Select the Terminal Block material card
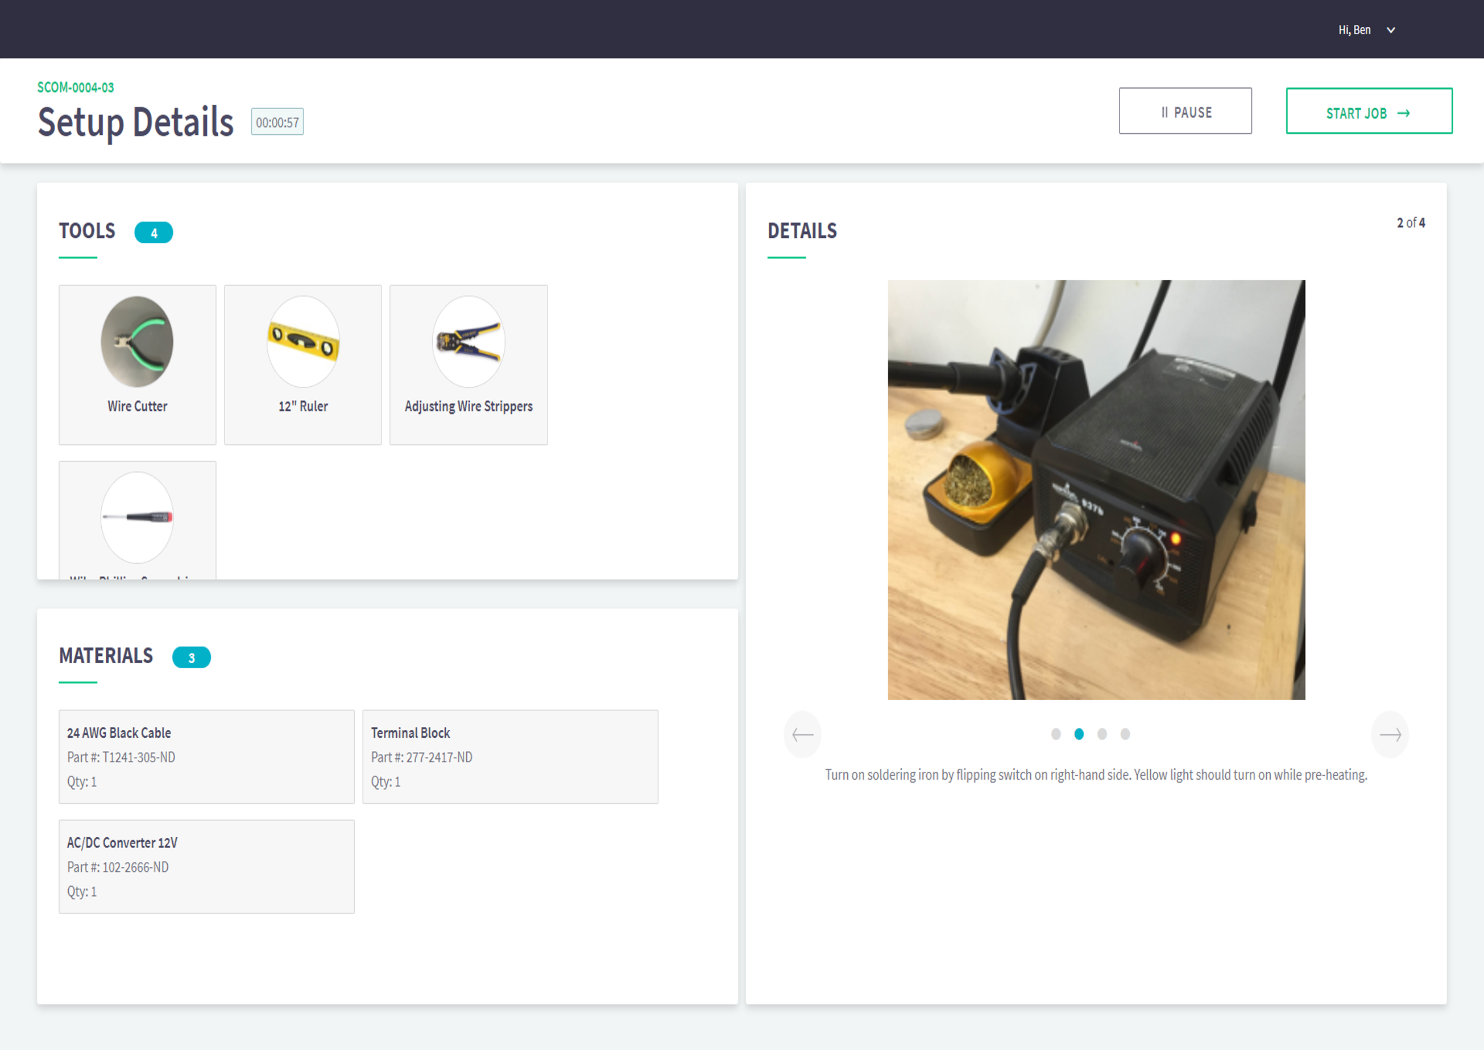The image size is (1484, 1050). click(x=510, y=757)
